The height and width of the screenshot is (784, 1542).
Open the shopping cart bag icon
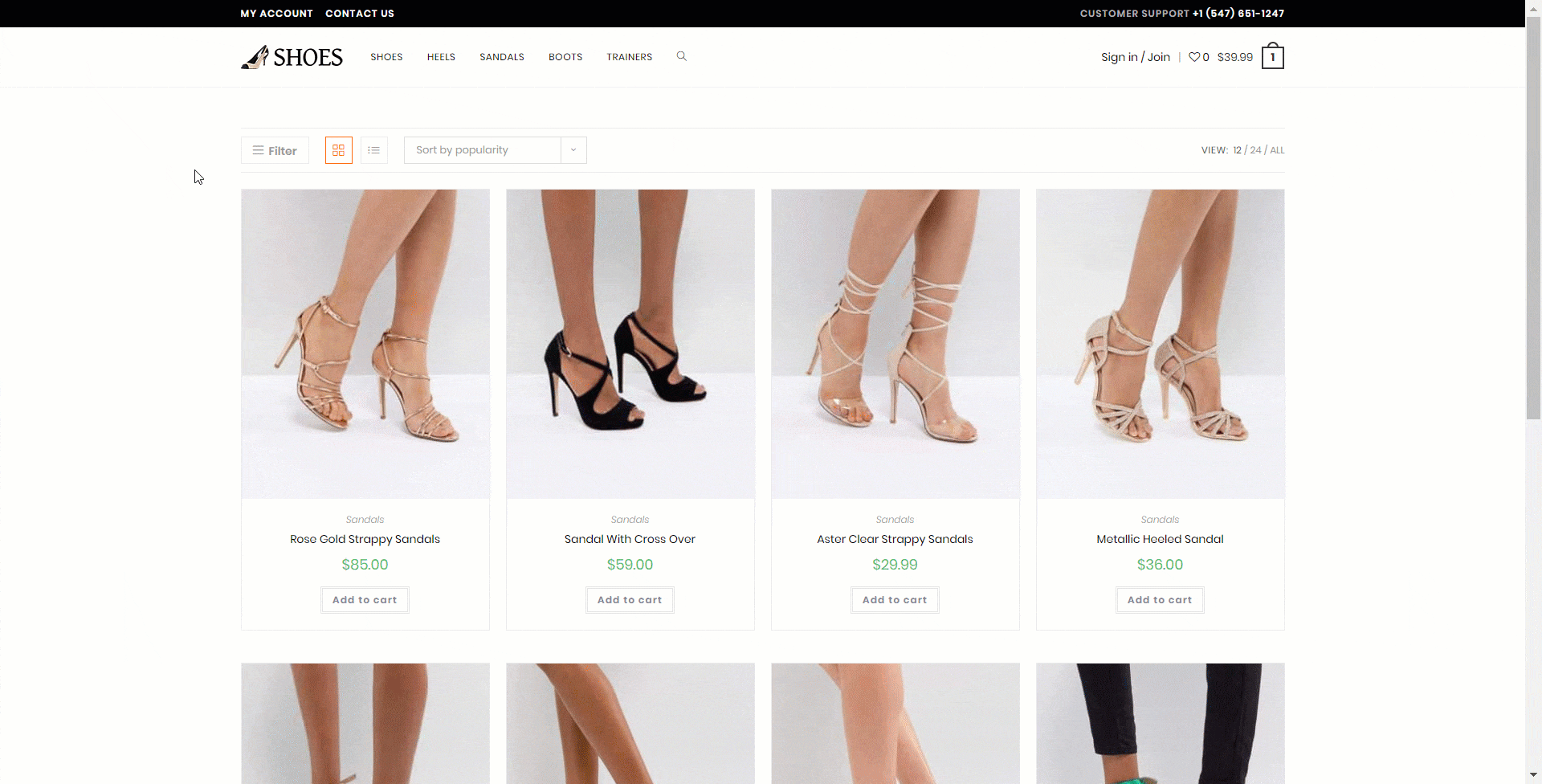tap(1272, 56)
